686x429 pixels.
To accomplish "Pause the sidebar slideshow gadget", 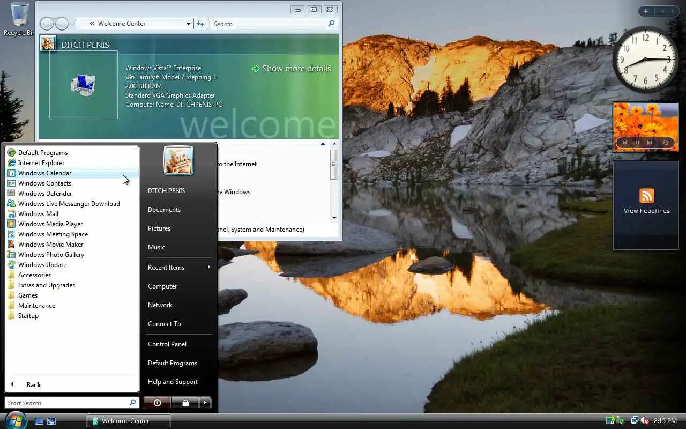I will point(637,143).
